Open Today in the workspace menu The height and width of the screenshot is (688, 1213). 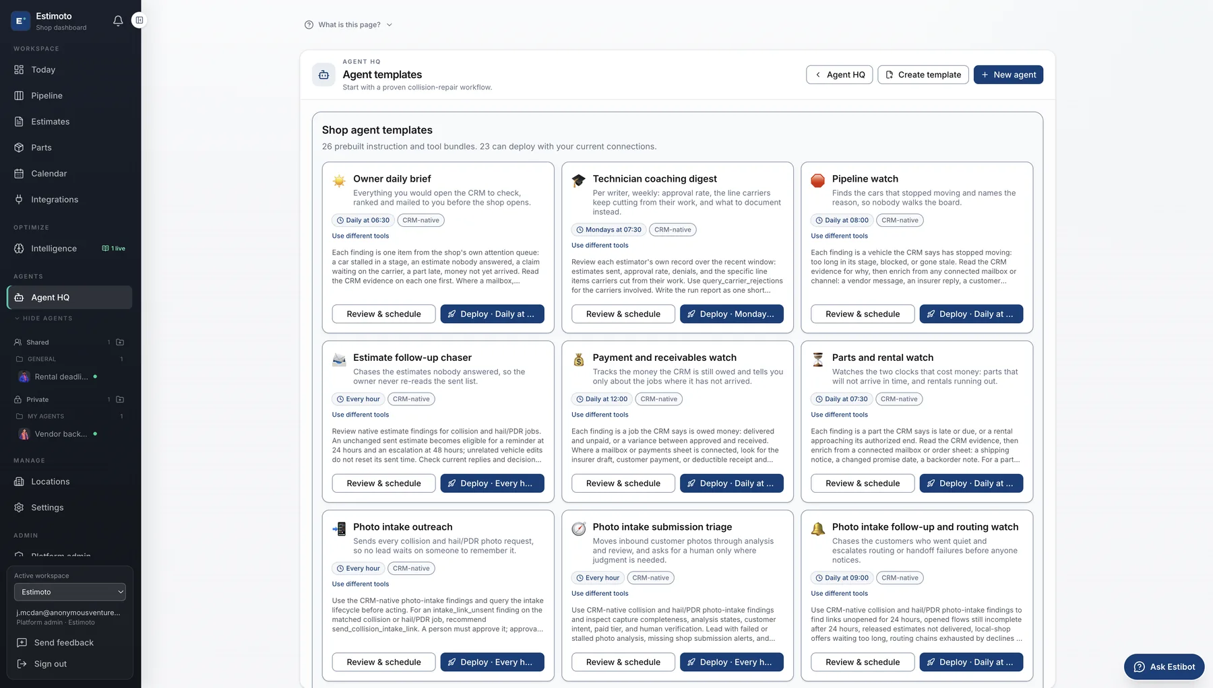pos(69,70)
